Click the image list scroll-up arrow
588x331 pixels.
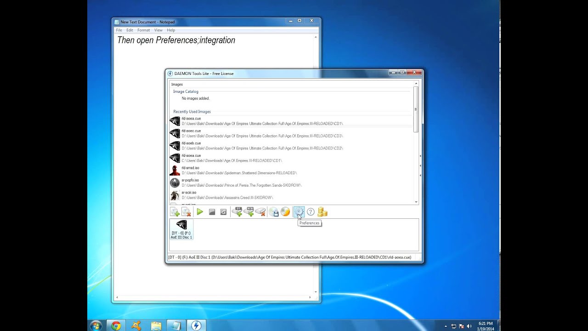pyautogui.click(x=416, y=85)
